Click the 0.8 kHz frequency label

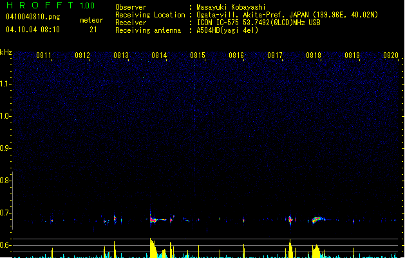point(5,181)
